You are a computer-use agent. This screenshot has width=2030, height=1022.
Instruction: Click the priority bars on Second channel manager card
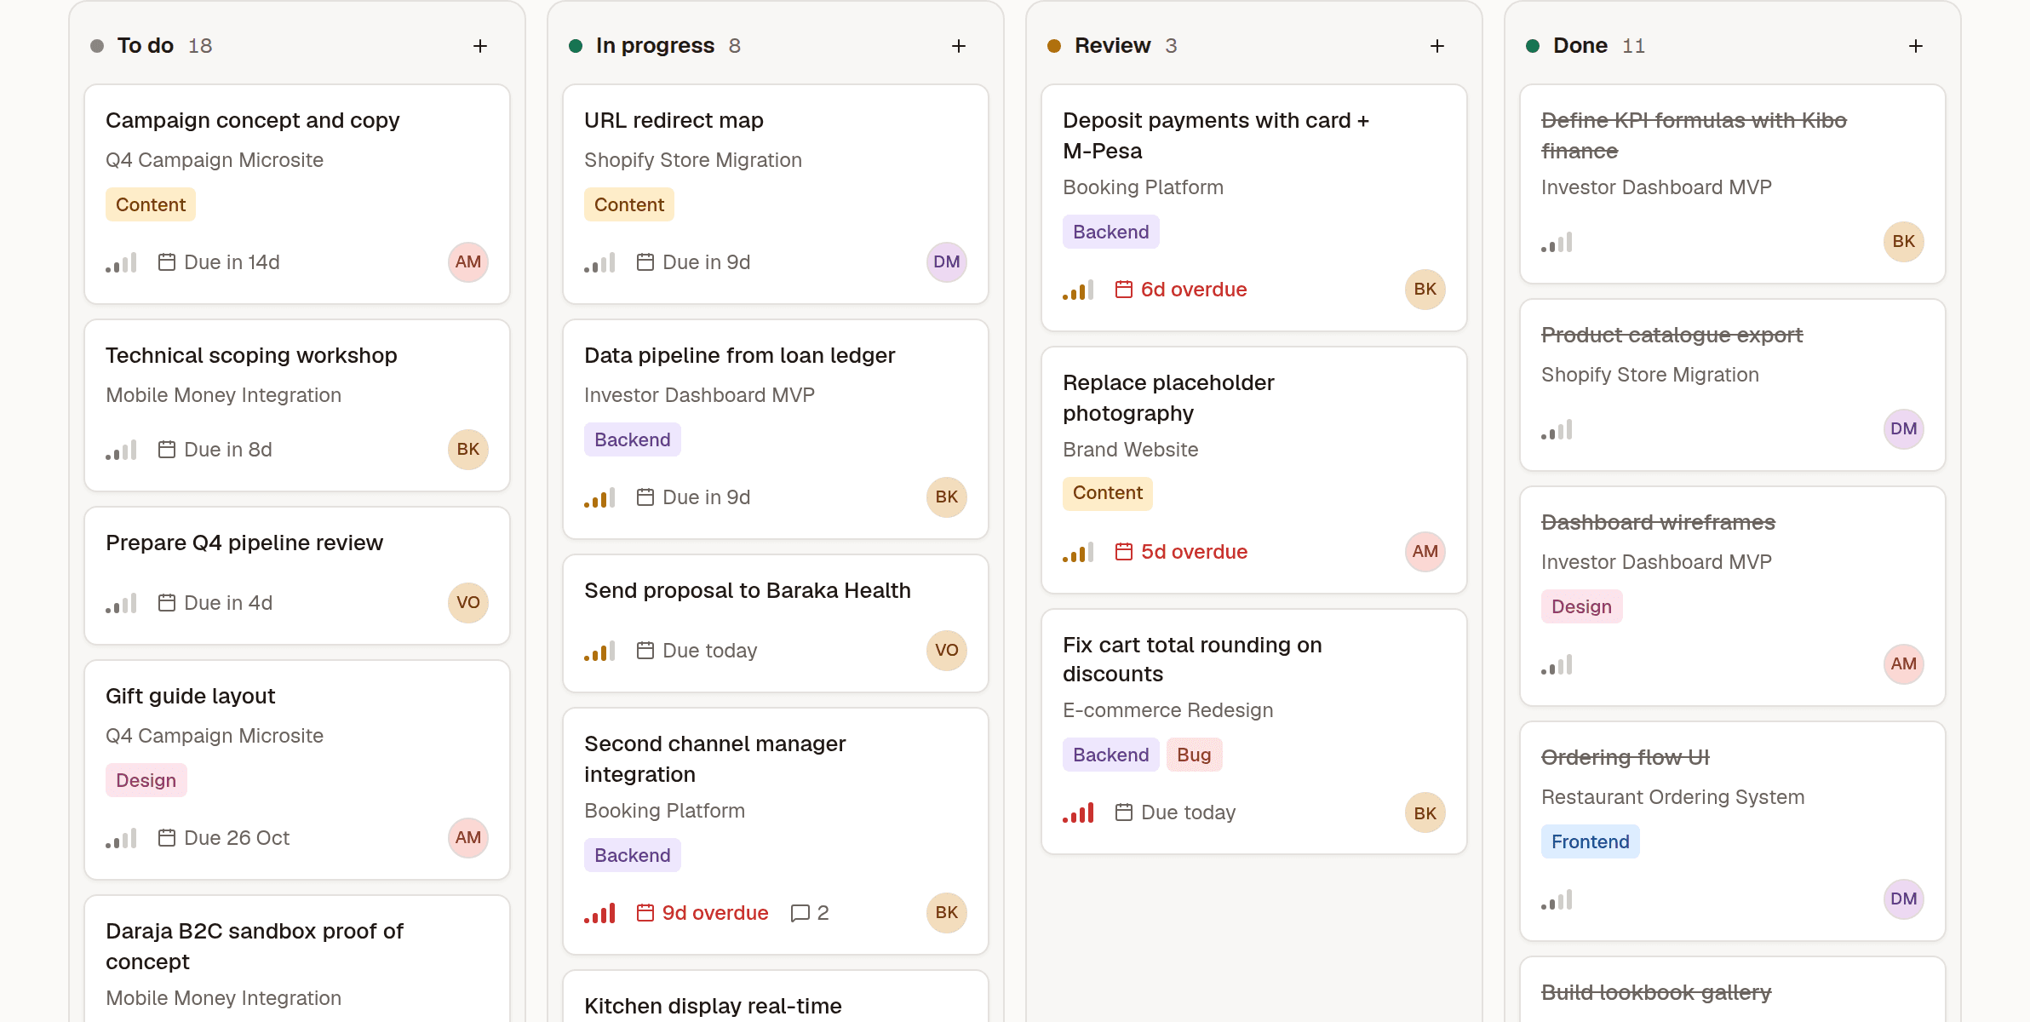[599, 913]
